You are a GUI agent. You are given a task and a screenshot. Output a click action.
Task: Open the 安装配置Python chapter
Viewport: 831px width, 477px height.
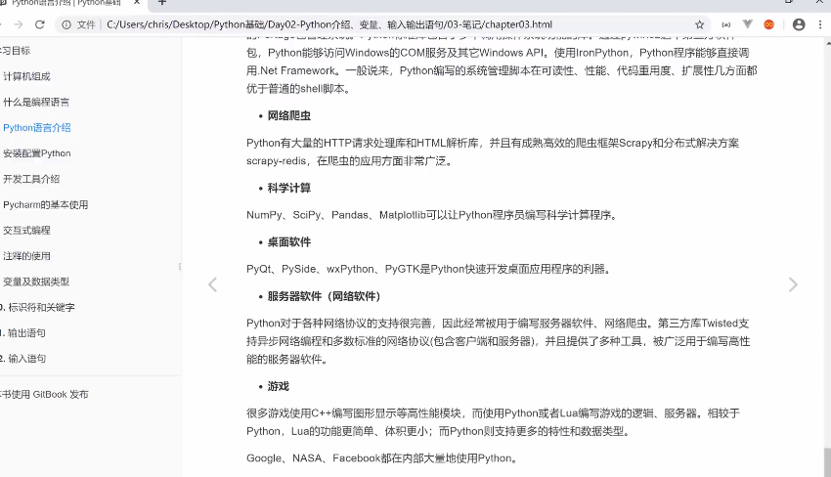(36, 153)
